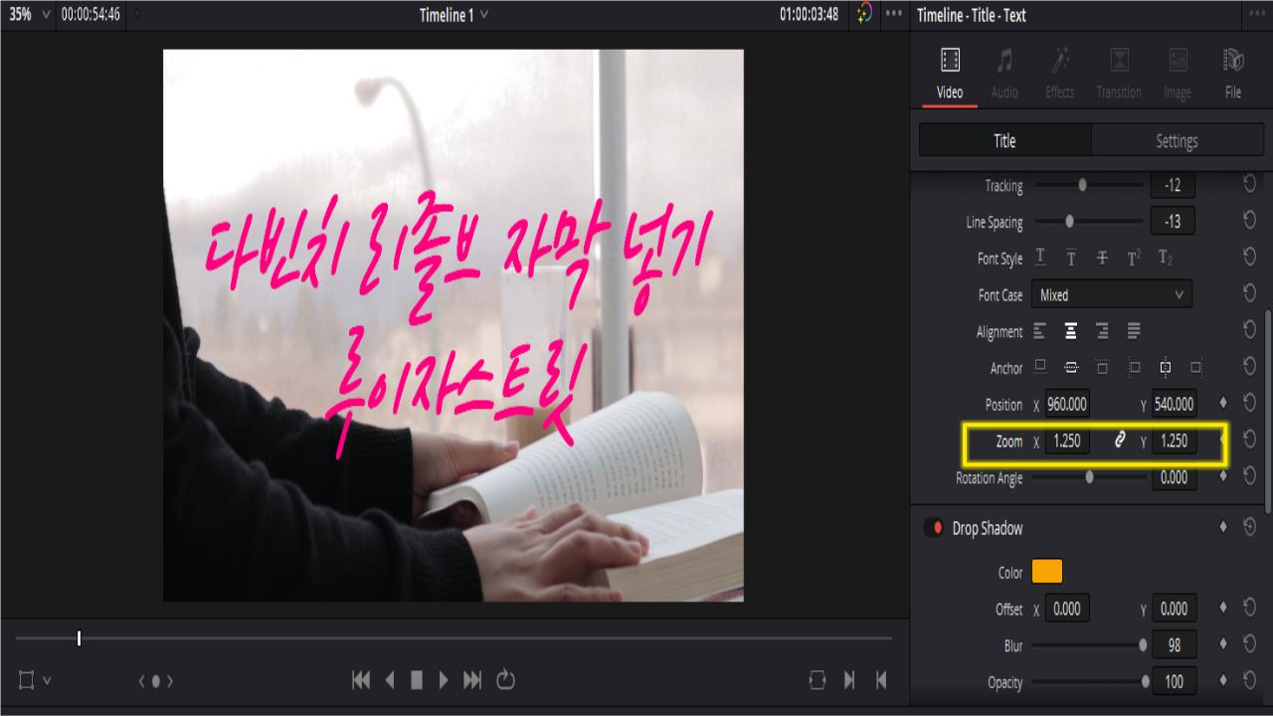The height and width of the screenshot is (716, 1273).
Task: Play in reverse
Action: 390,680
